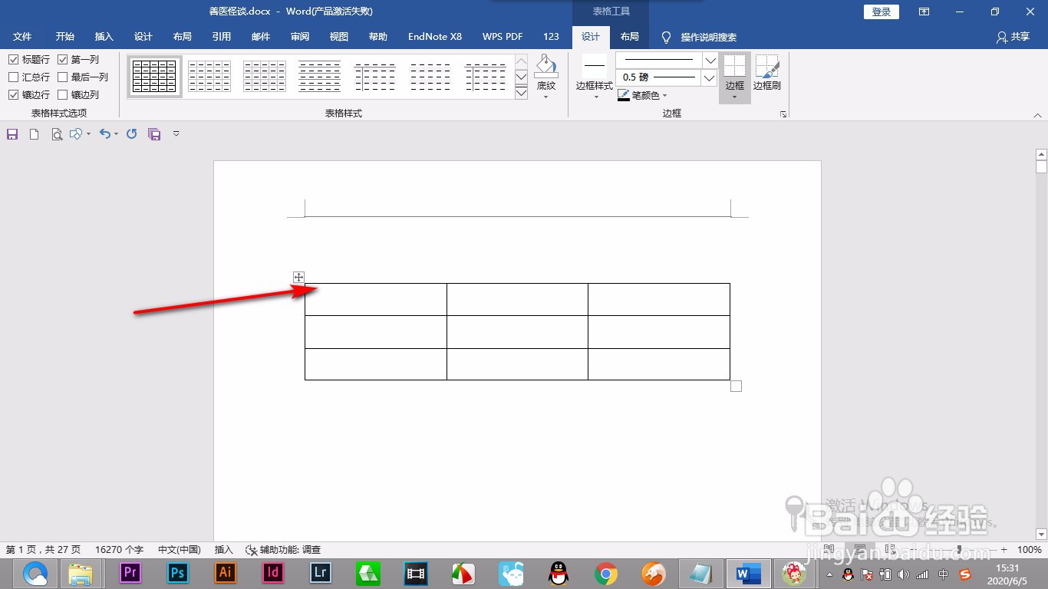Click the shading paint bucket (底纹) icon
This screenshot has height=589, width=1048.
[546, 64]
